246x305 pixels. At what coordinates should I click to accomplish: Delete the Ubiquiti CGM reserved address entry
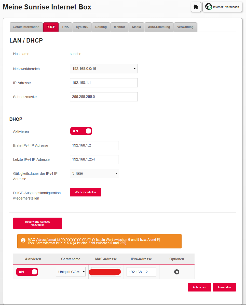(x=177, y=272)
